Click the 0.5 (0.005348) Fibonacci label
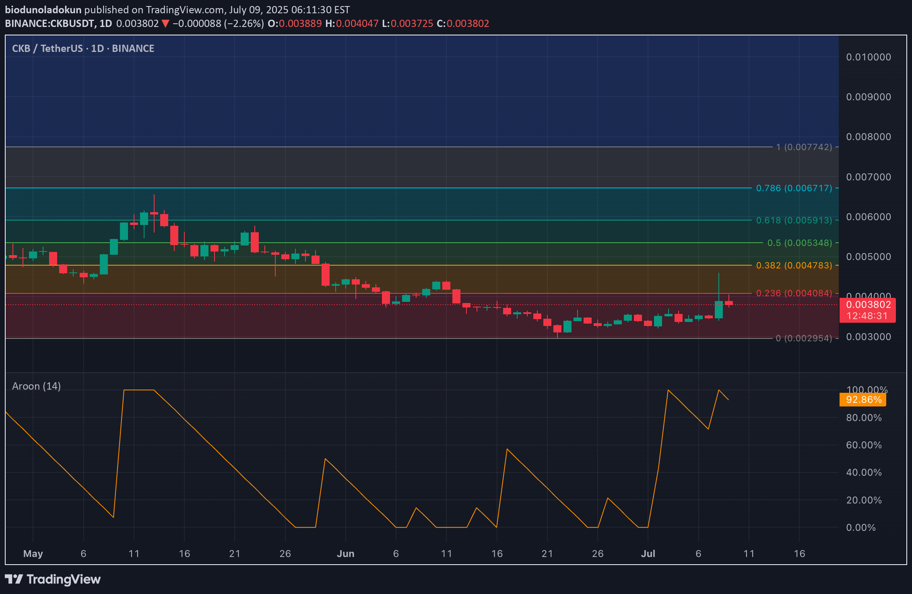The image size is (912, 594). (x=800, y=243)
